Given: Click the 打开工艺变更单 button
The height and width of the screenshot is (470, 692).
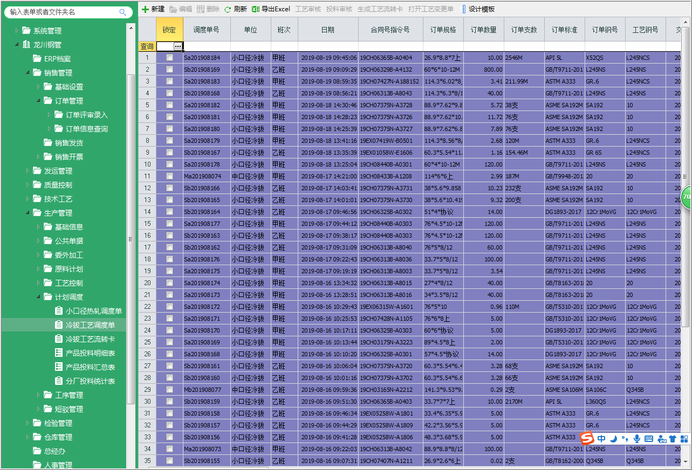Looking at the screenshot, I should pos(431,9).
